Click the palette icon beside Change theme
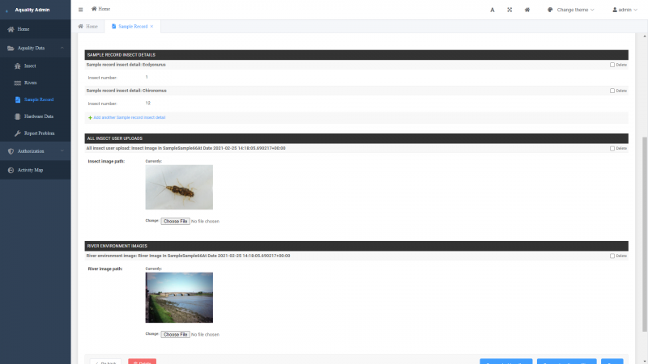 pyautogui.click(x=550, y=10)
